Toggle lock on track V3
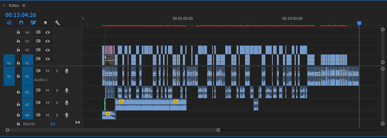Viewport: 387px width, 138px height. pyautogui.click(x=18, y=41)
